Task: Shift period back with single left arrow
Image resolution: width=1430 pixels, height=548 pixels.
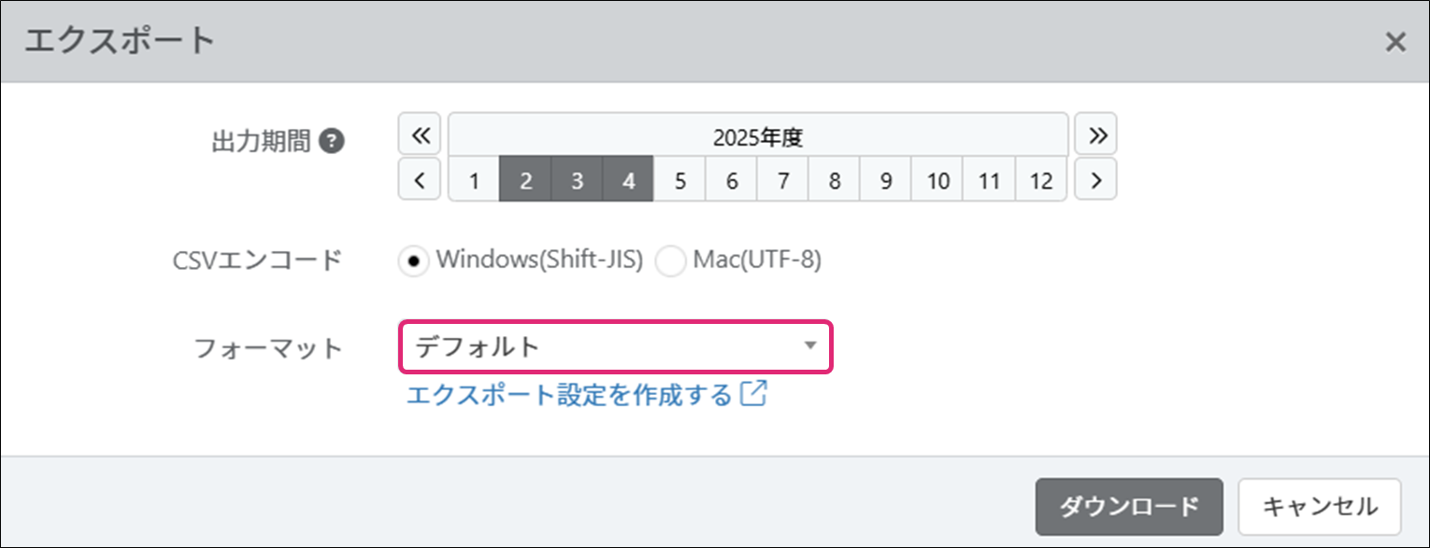Action: [x=420, y=181]
